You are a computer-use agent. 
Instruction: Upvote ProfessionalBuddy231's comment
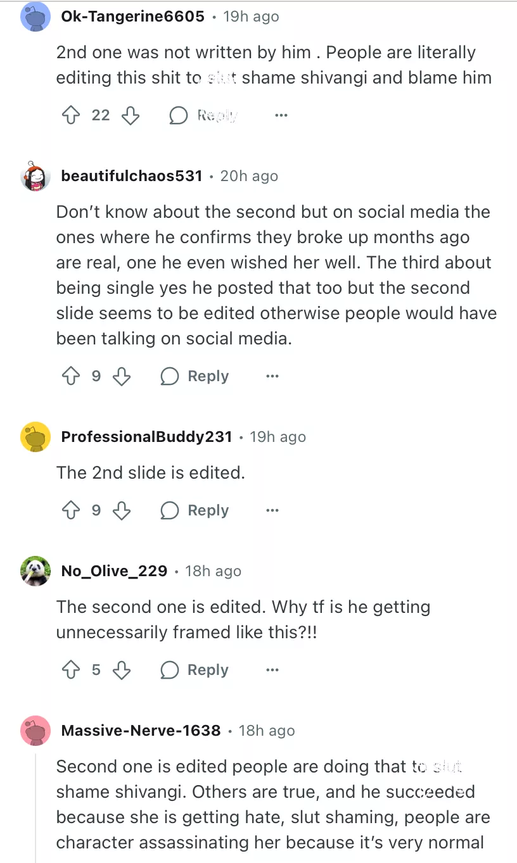[70, 510]
